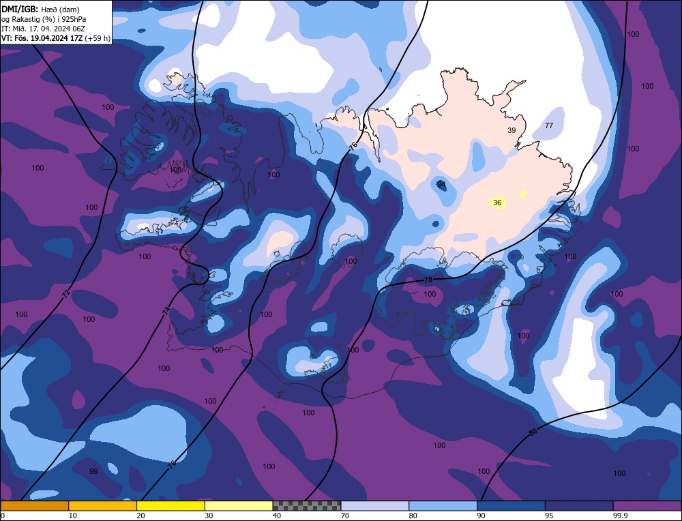Click the legend scale number '40'
The width and height of the screenshot is (682, 521).
(x=277, y=516)
